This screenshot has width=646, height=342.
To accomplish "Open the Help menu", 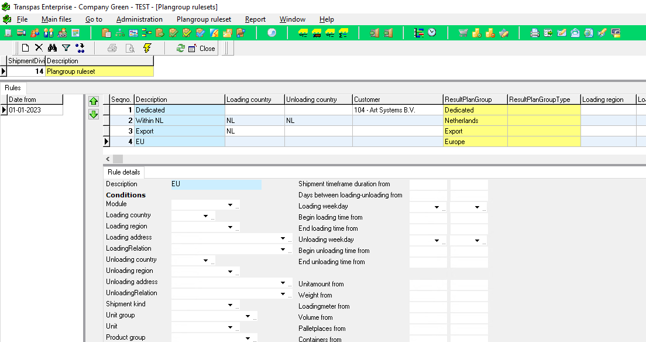I will pyautogui.click(x=327, y=19).
